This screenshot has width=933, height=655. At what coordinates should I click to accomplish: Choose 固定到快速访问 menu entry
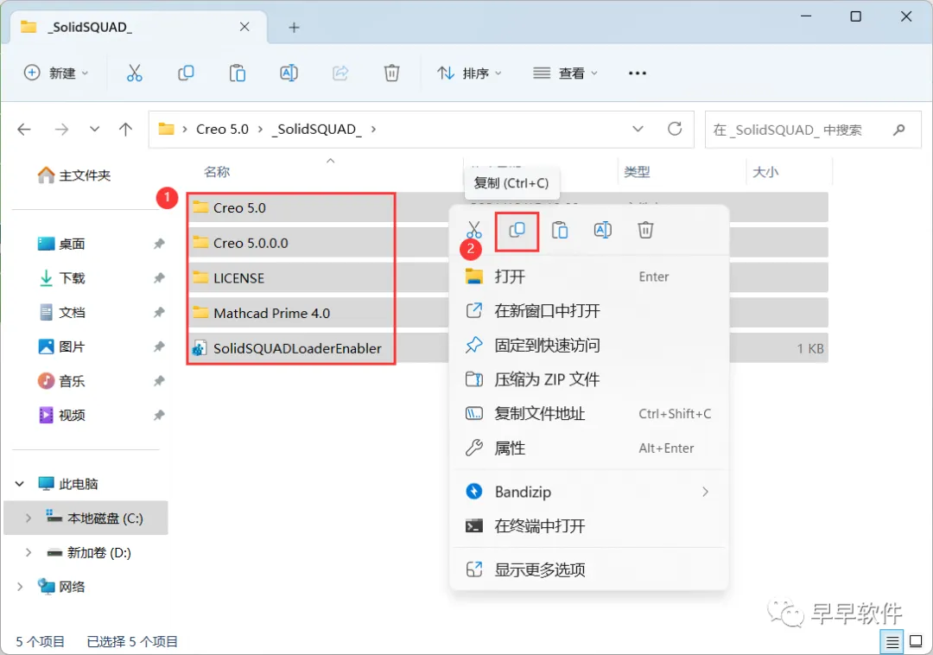589,345
